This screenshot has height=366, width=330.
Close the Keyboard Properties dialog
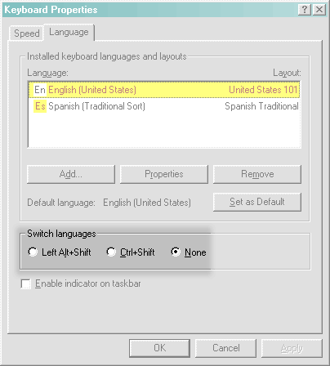(x=319, y=10)
